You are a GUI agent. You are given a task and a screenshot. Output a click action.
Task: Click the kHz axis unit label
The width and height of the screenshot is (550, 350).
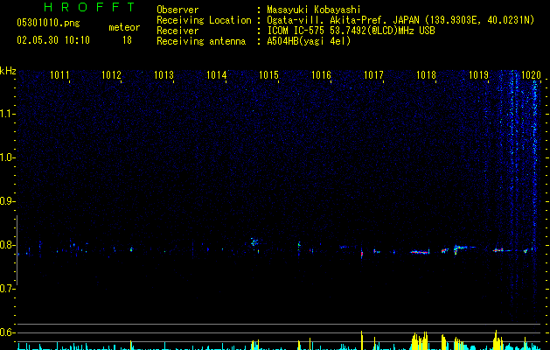pyautogui.click(x=8, y=71)
